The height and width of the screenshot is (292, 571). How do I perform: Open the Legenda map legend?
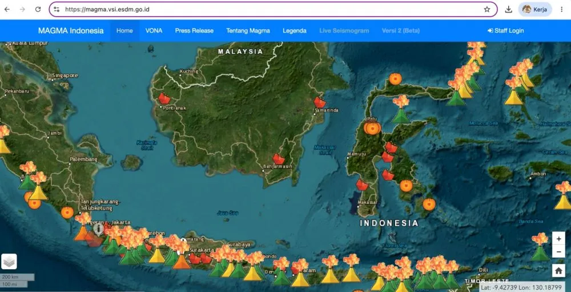pos(294,31)
